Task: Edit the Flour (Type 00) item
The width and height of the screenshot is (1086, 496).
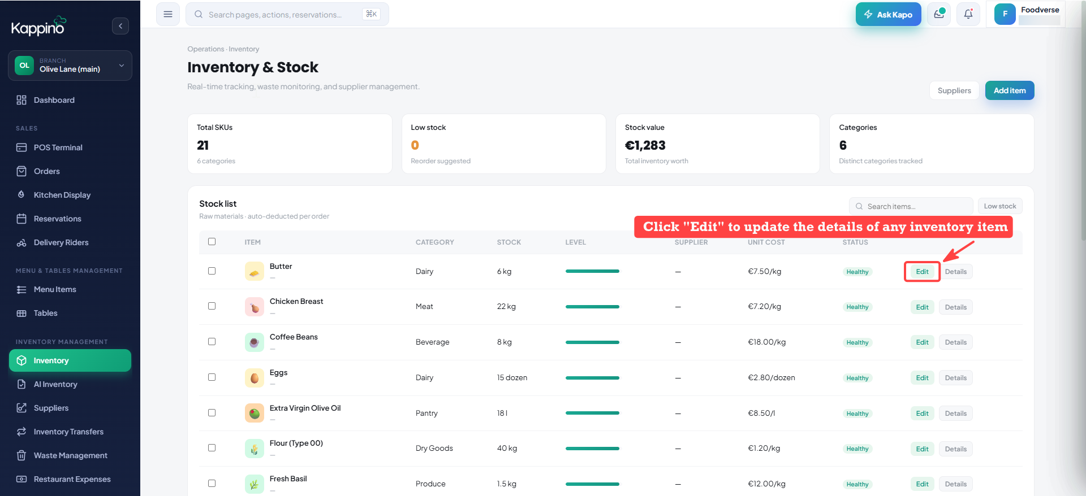Action: click(x=922, y=449)
